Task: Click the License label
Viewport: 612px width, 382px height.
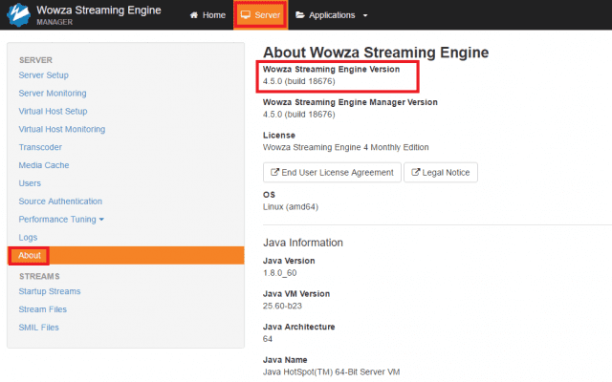Action: tap(279, 136)
